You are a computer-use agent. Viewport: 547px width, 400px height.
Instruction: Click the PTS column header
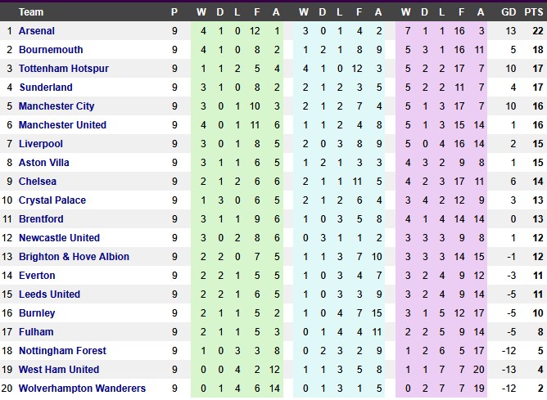536,12
